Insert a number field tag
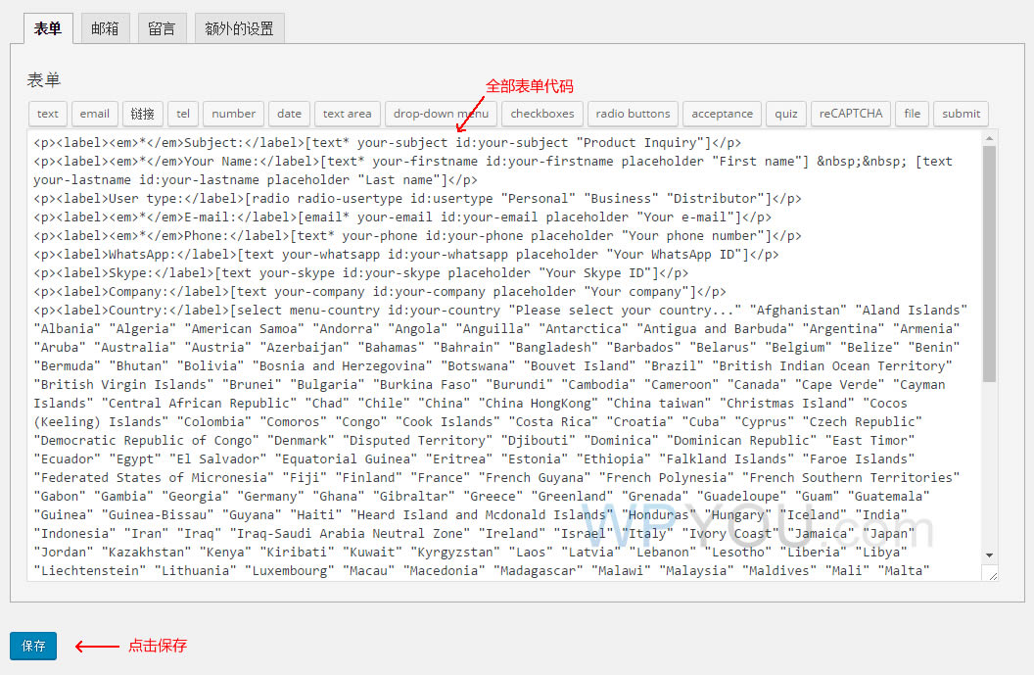The height and width of the screenshot is (675, 1034). click(233, 114)
